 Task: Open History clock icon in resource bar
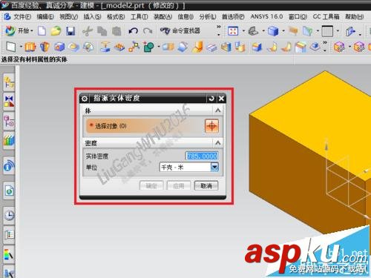pyautogui.click(x=9, y=215)
